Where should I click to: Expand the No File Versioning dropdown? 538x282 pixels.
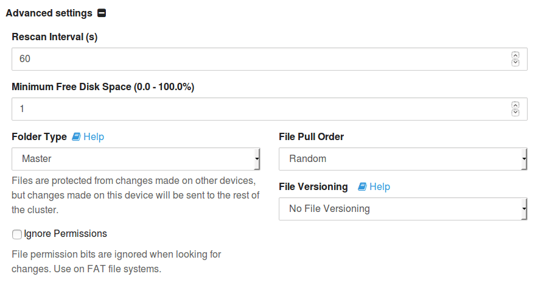(402, 209)
